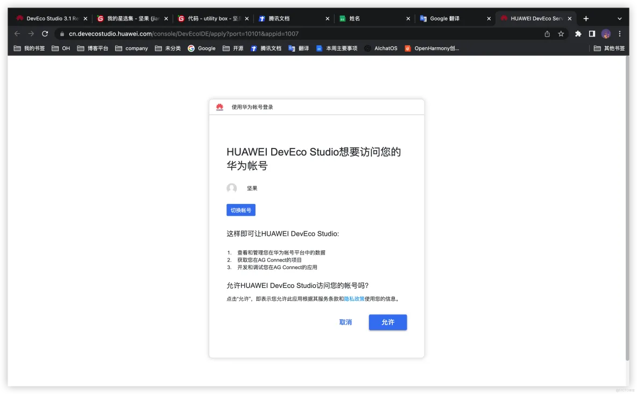Open the OH bookmark folder
637x394 pixels.
coord(61,48)
